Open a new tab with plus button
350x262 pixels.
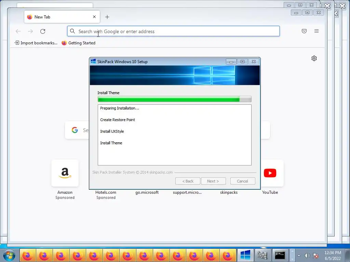click(x=107, y=17)
